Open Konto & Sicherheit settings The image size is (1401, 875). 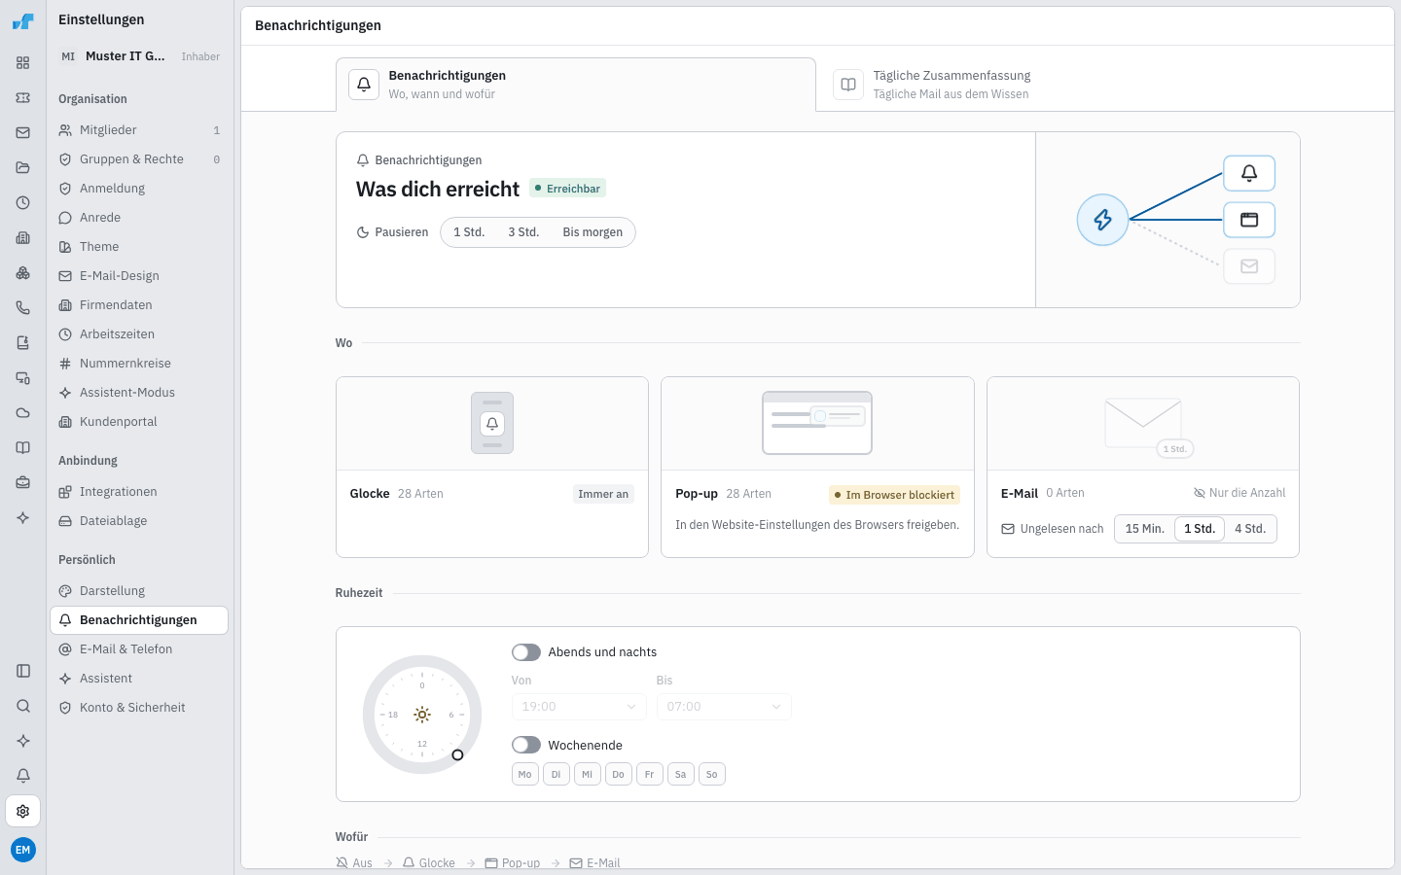(139, 708)
